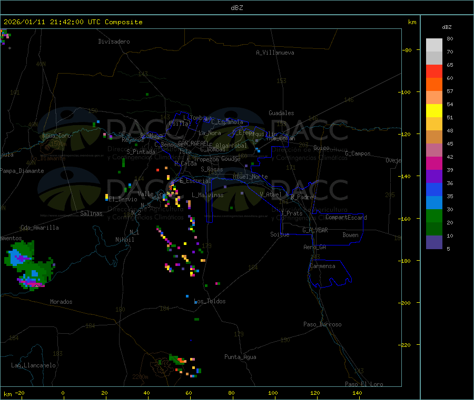474x400 pixels.
Task: Click the 5 dBZ slate-blue legend swatch
Action: [x=434, y=242]
